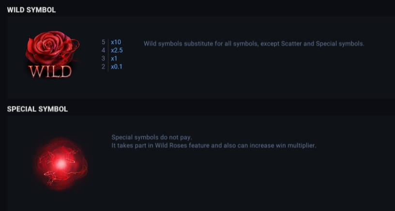Click the rose petals of the Wild icon
The image size is (395, 211).
(50, 46)
